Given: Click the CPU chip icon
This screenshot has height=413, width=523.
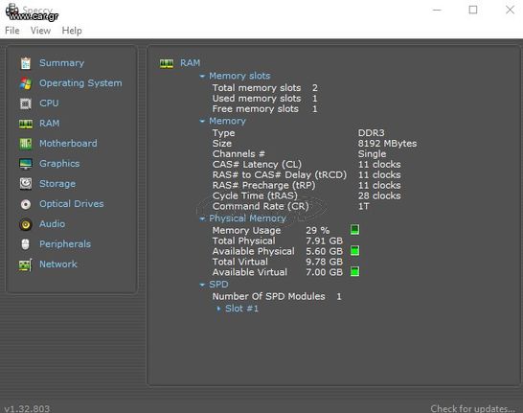Looking at the screenshot, I should [26, 103].
